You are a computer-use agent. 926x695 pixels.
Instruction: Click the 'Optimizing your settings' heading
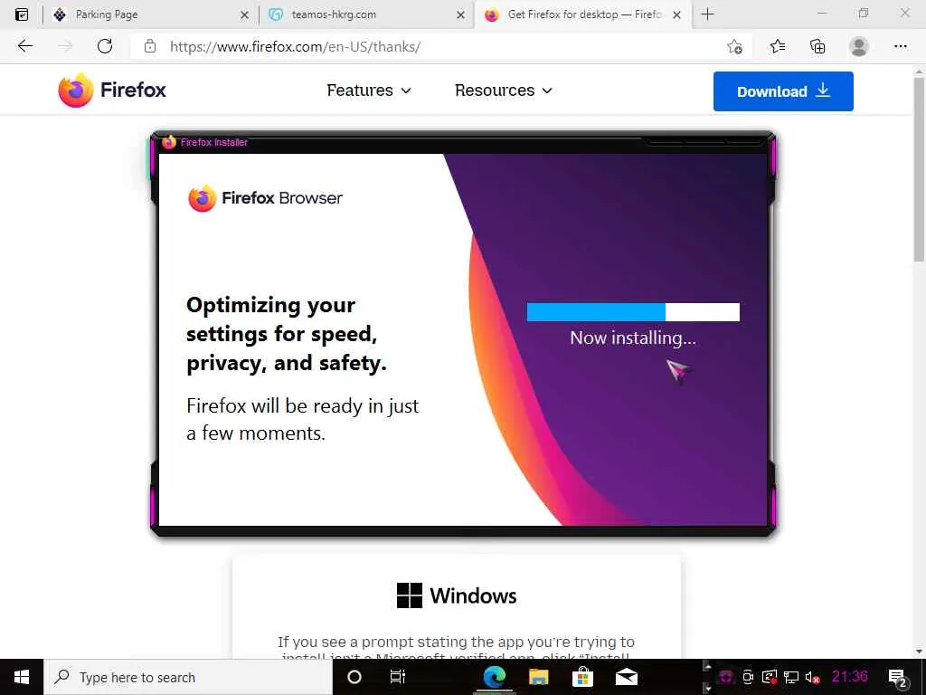click(x=287, y=334)
